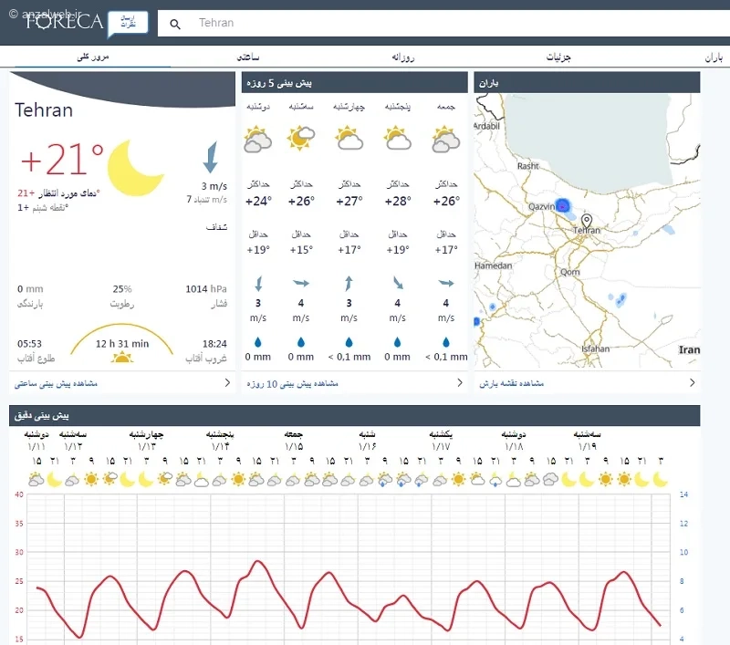Screen dimensions: 730x645
Task: Switch to the ساعتی hourly tab
Action: coord(247,57)
